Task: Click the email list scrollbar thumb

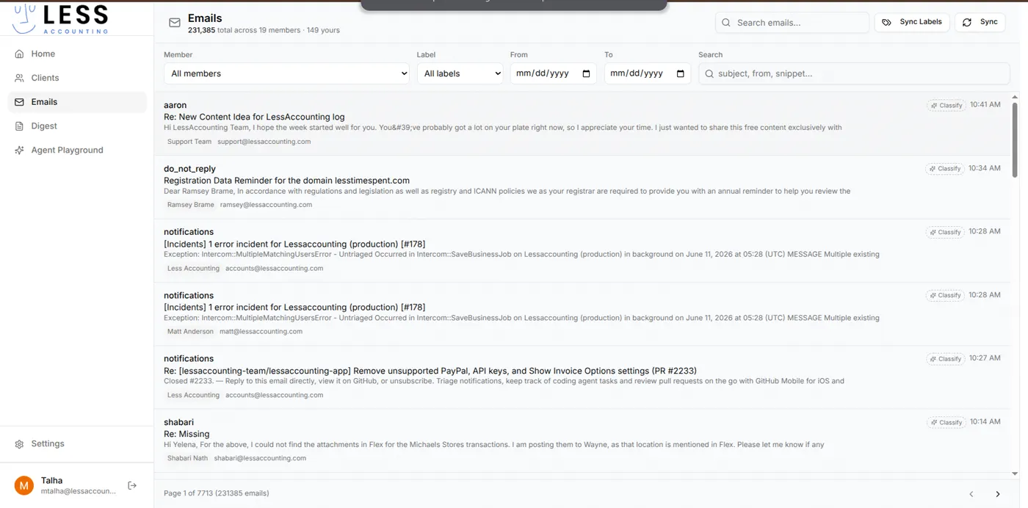Action: [x=1015, y=139]
